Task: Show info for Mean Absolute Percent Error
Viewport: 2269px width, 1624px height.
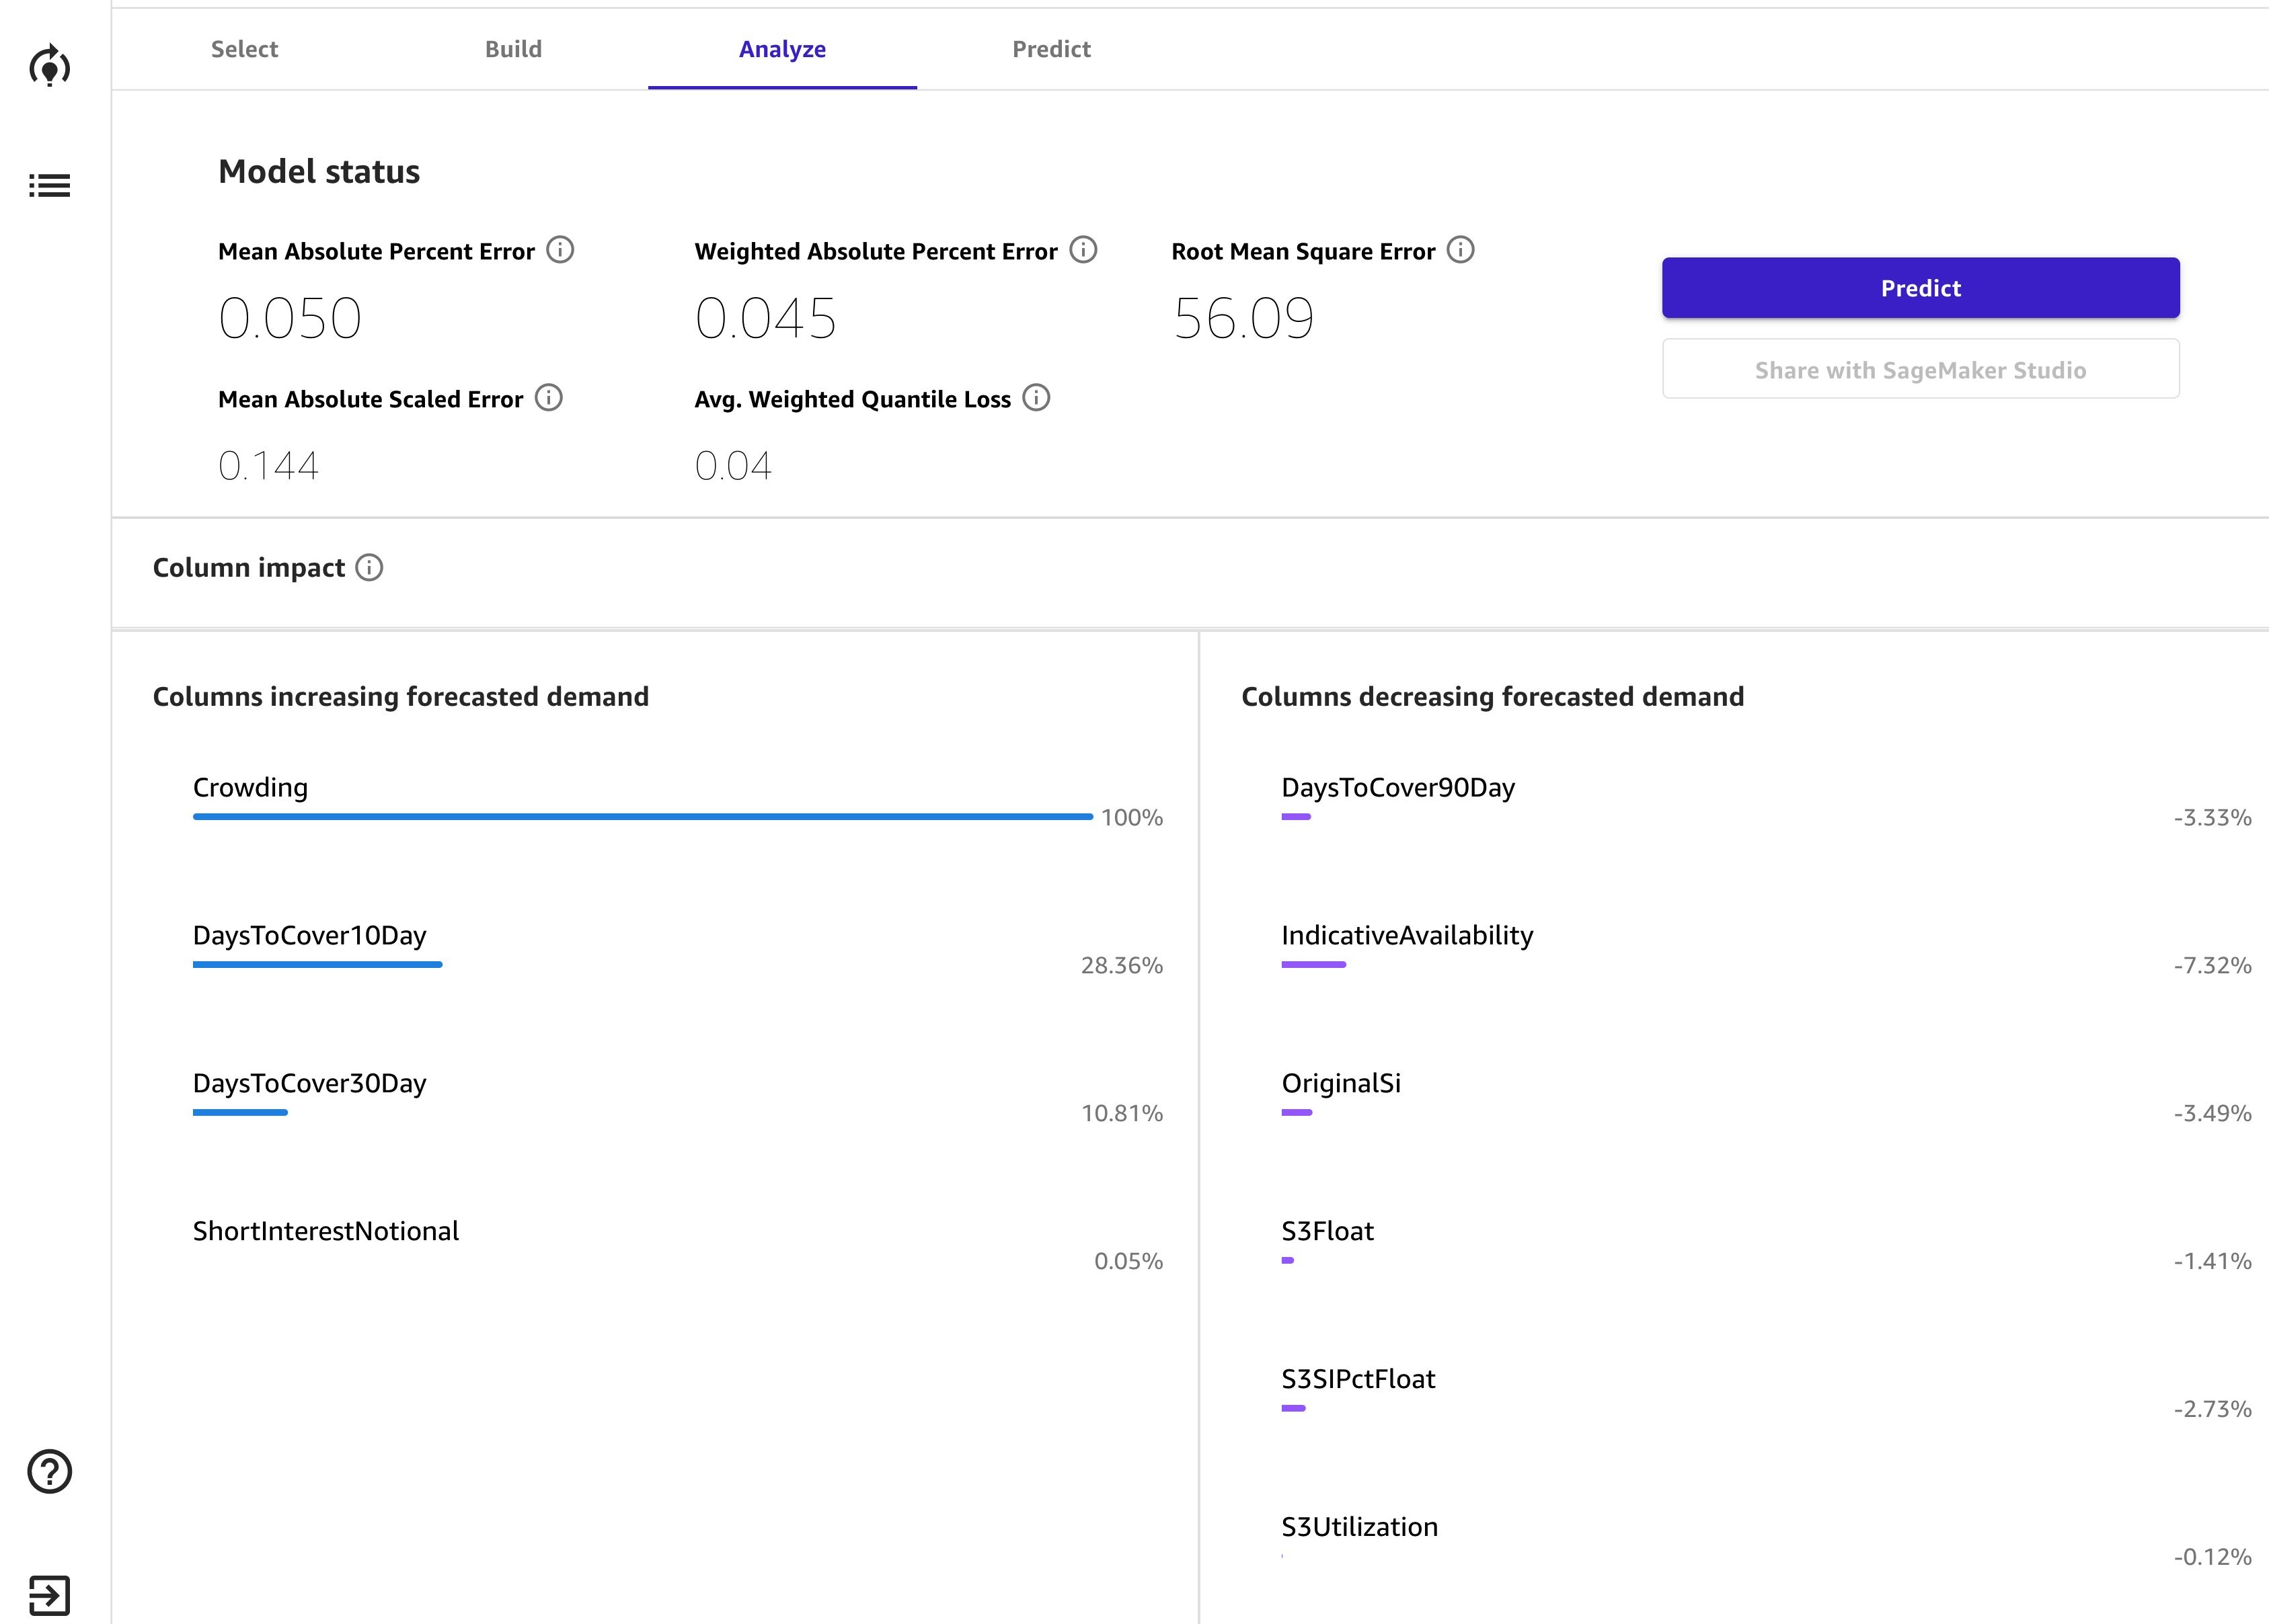Action: (560, 250)
